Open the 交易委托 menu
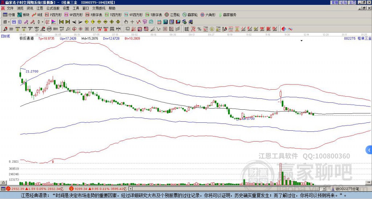This screenshot has height=199, width=372. (99, 8)
